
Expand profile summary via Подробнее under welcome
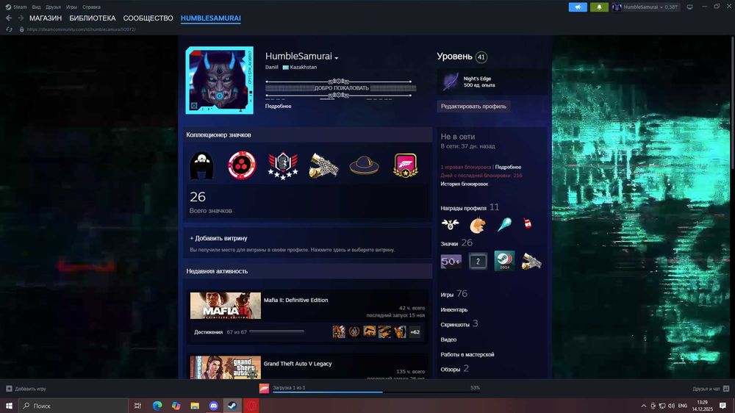pos(278,107)
